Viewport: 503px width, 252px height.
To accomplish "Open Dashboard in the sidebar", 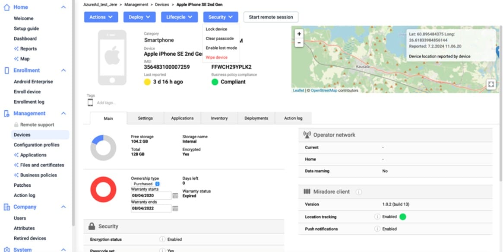I will 25,38.
